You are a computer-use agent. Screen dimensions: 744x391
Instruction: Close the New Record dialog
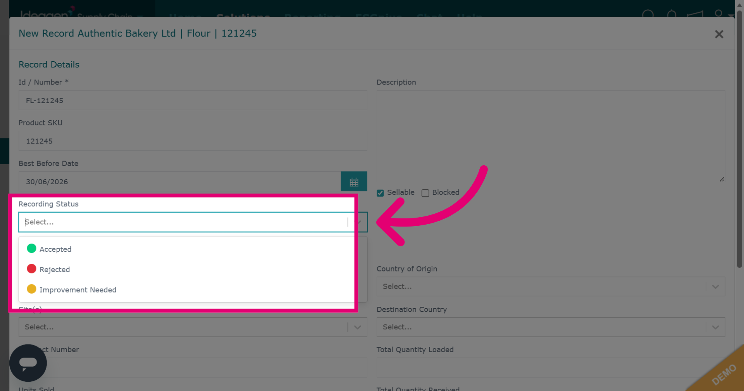click(x=719, y=34)
